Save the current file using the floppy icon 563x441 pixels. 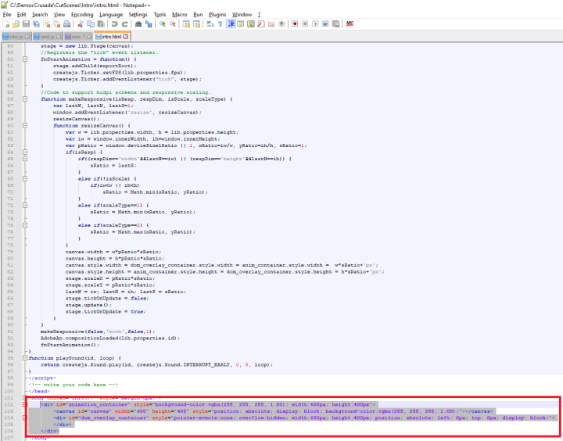point(26,24)
